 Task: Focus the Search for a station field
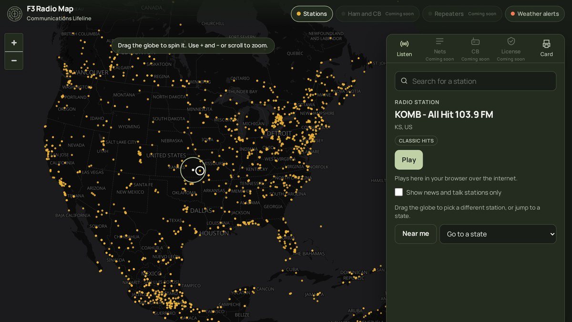[x=475, y=81]
